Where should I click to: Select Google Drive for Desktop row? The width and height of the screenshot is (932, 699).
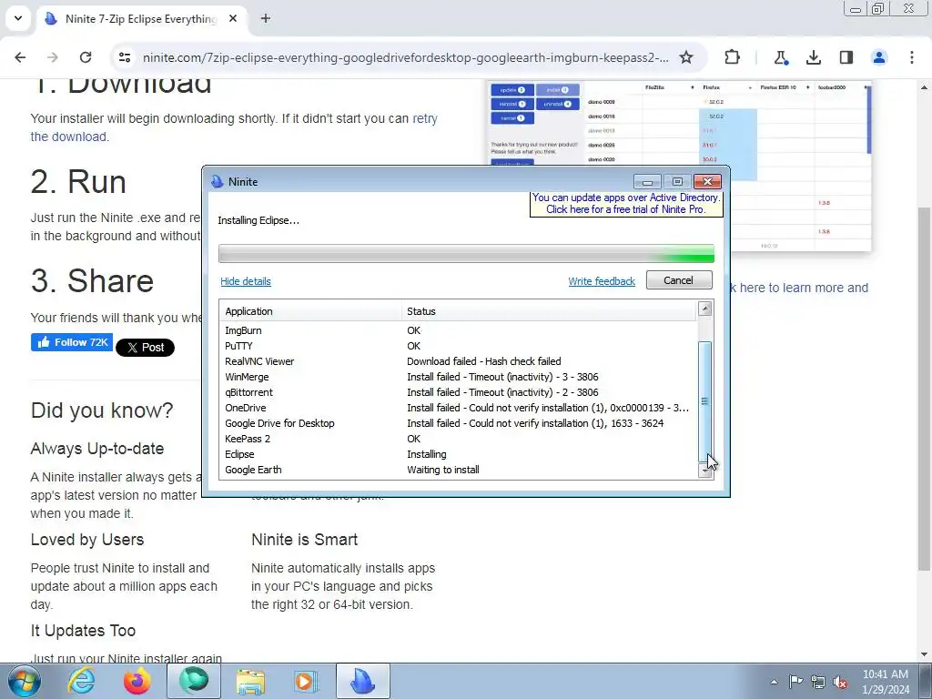click(458, 423)
